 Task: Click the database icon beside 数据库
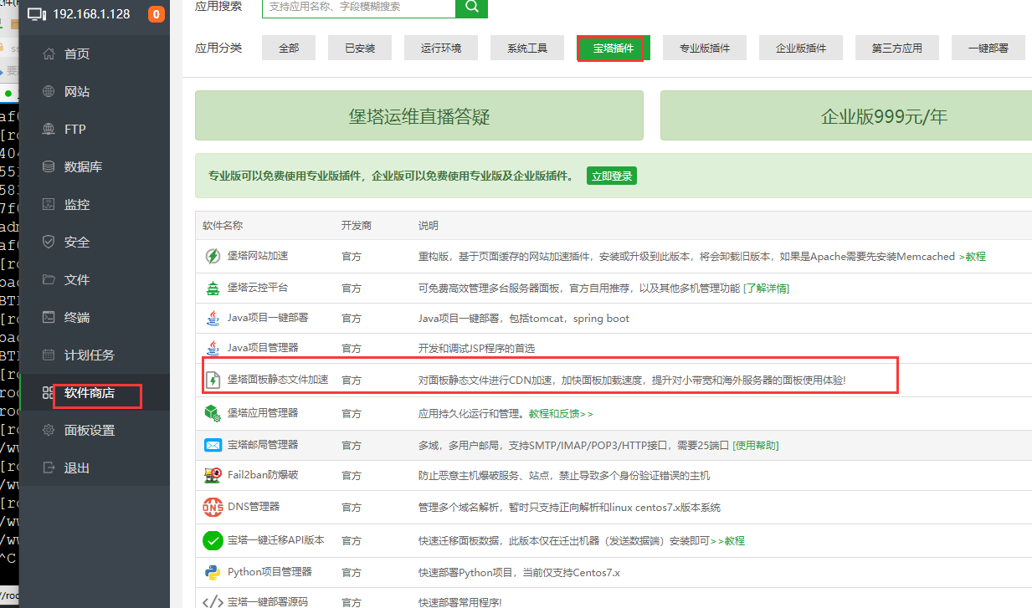49,166
